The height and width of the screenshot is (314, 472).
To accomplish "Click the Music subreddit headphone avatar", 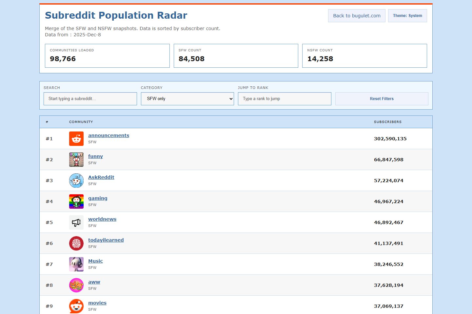I will pyautogui.click(x=76, y=264).
